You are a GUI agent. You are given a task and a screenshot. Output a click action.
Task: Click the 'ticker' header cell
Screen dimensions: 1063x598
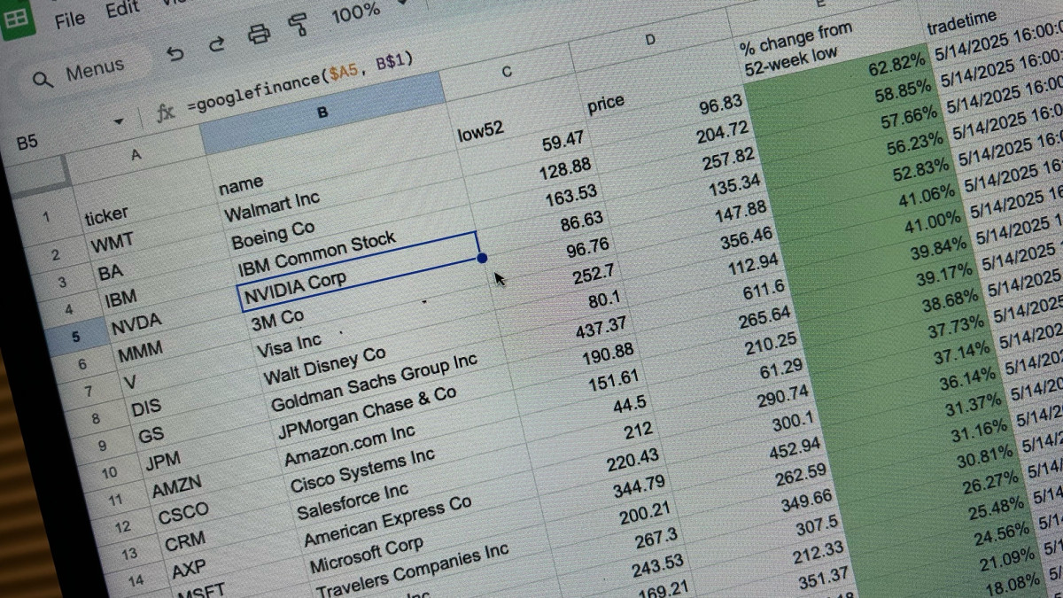(x=106, y=214)
